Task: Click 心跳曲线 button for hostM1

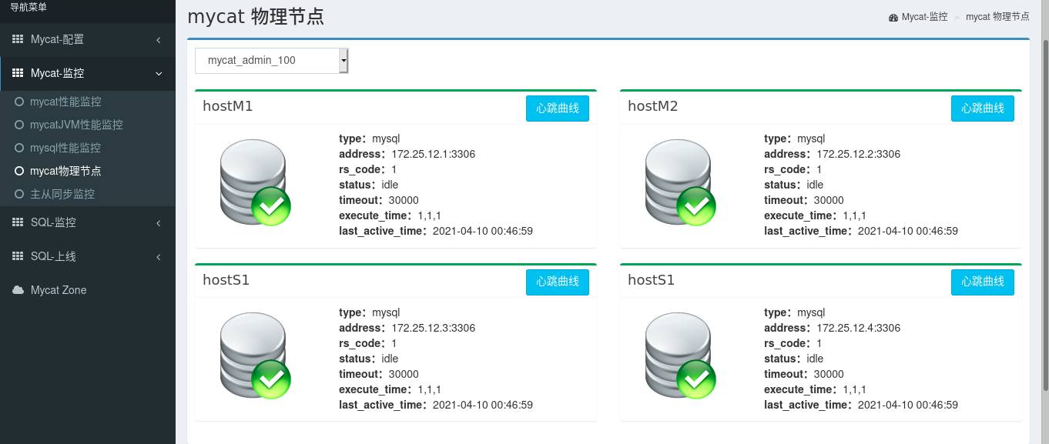Action: click(x=558, y=108)
